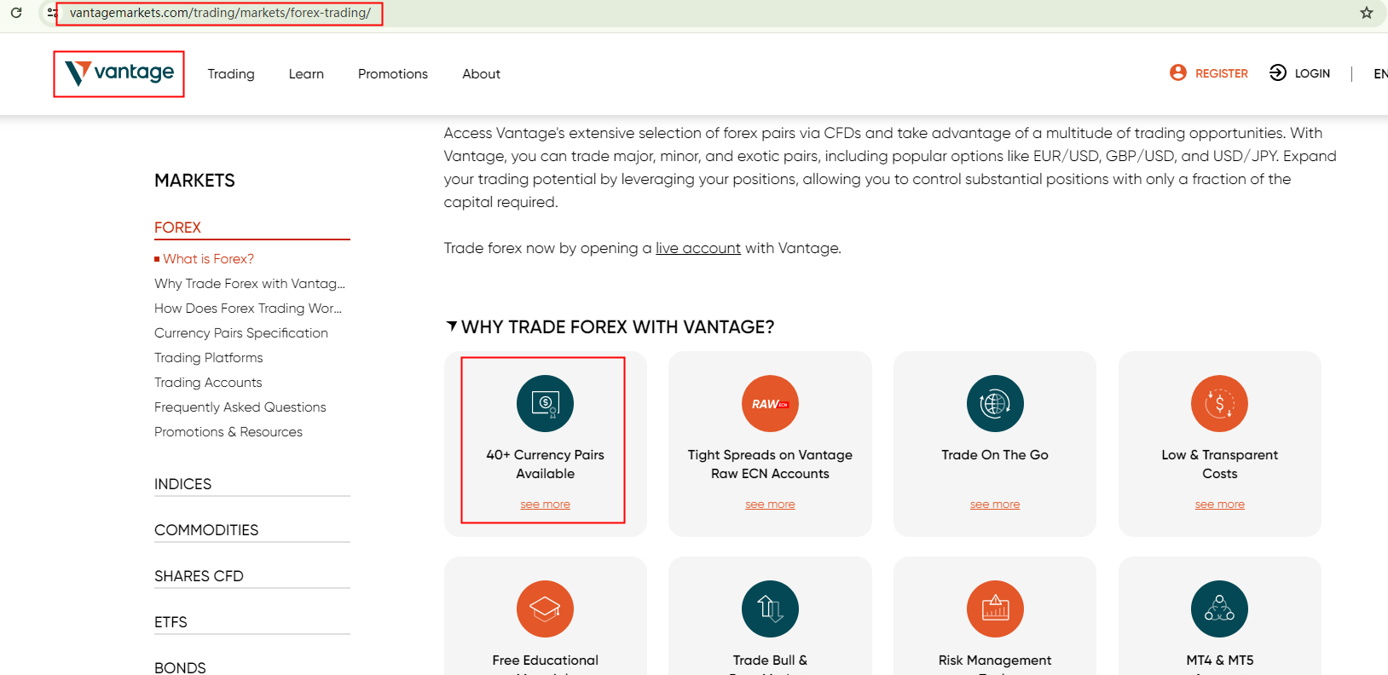This screenshot has width=1388, height=675.
Task: Click the LOGIN link
Action: pos(1312,73)
